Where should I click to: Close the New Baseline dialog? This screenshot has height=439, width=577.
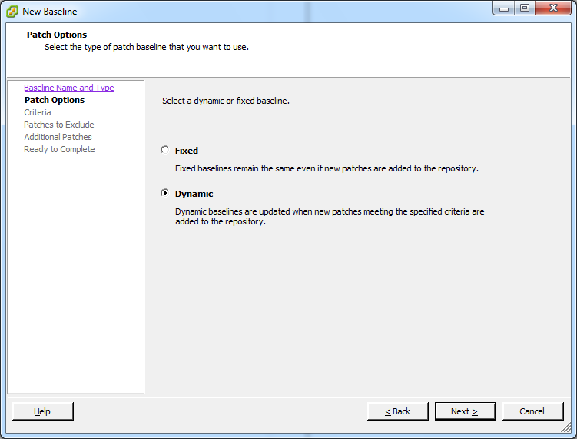coord(552,8)
